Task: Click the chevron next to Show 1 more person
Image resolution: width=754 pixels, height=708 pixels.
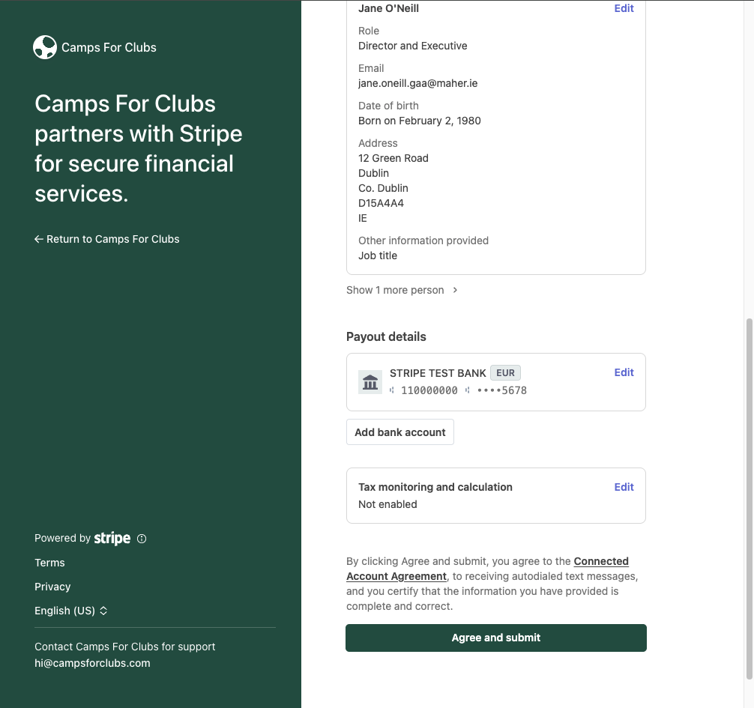Action: tap(455, 290)
